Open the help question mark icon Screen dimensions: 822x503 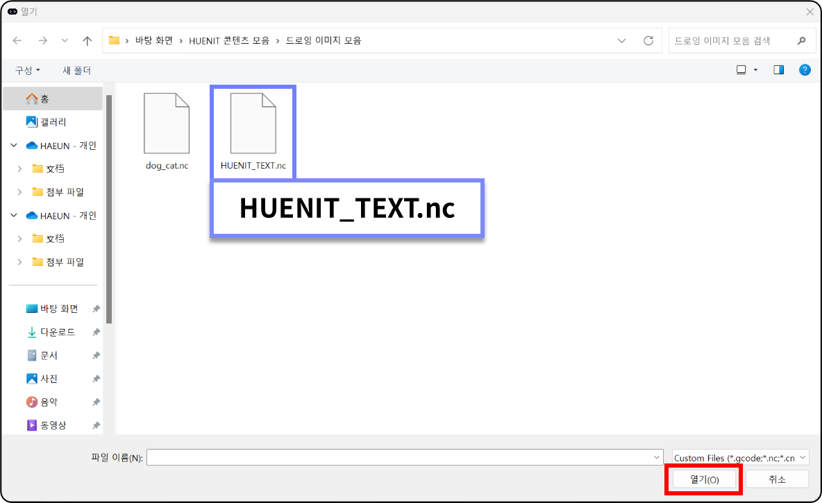[805, 70]
